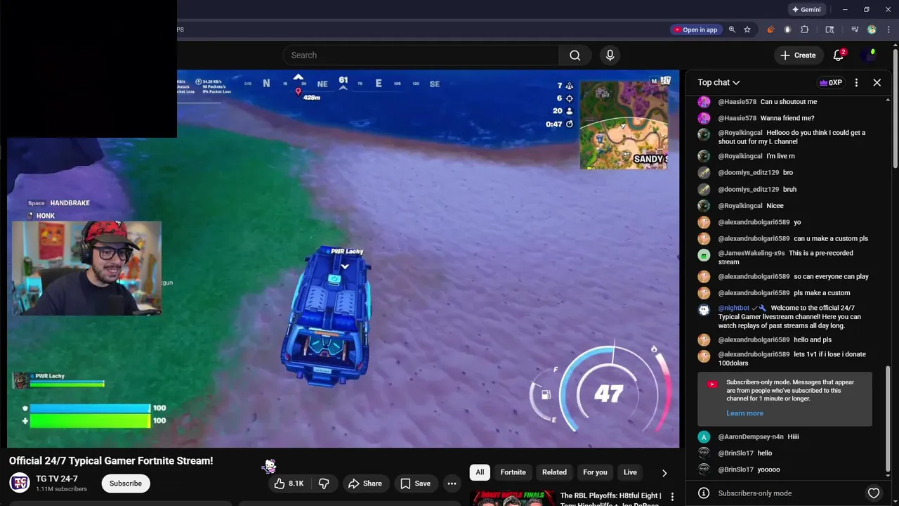899x506 pixels.
Task: Select the Fortnite filter chip
Action: click(x=513, y=472)
